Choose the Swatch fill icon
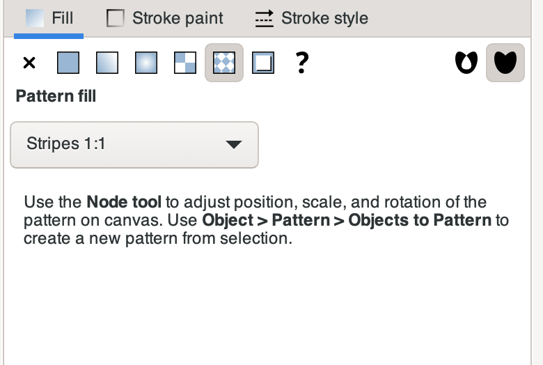Viewport: 543px width, 365px height. tap(263, 63)
